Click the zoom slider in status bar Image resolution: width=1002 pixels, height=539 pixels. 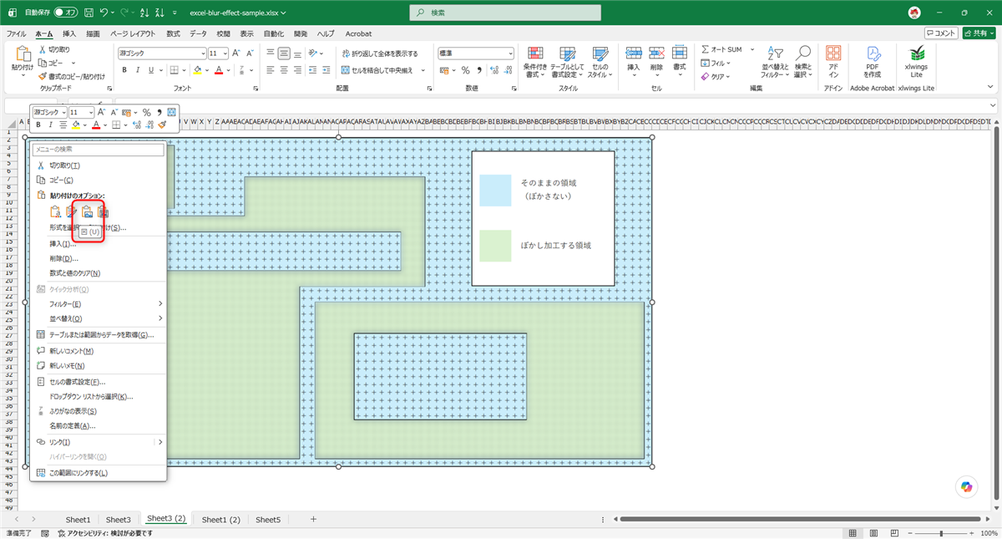coord(941,532)
